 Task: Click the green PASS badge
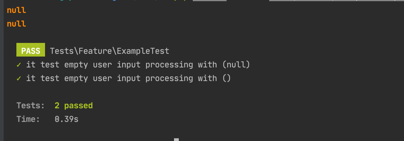click(x=31, y=50)
